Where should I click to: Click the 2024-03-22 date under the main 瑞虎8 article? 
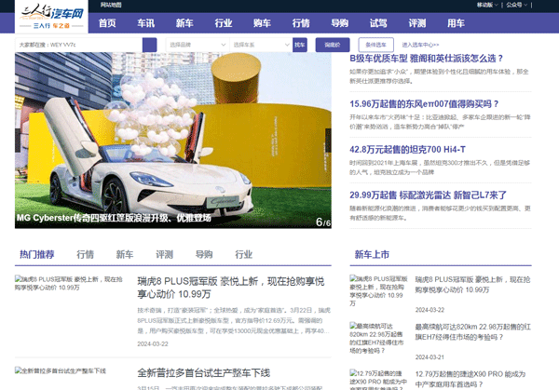click(153, 344)
